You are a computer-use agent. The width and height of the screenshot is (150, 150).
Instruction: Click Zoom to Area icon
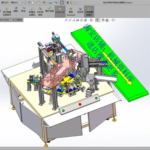70,20
